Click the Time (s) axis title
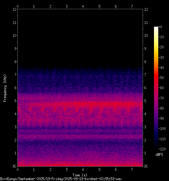The image size is (169, 181). [80, 175]
